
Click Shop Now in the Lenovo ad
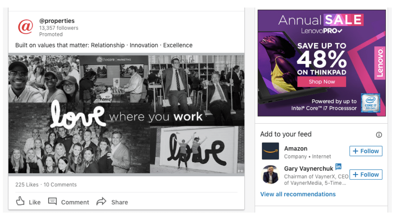coord(322,82)
